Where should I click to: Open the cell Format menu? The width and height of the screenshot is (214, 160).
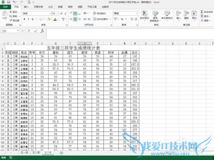[x=194, y=16]
